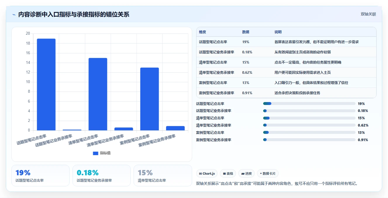This screenshot has height=198, width=388.
Task: Click the 表格 chip
Action: coord(228,174)
